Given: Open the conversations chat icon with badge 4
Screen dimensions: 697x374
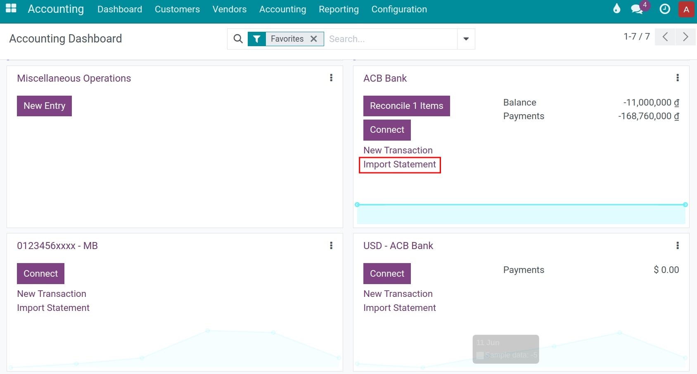Looking at the screenshot, I should click(x=637, y=9).
